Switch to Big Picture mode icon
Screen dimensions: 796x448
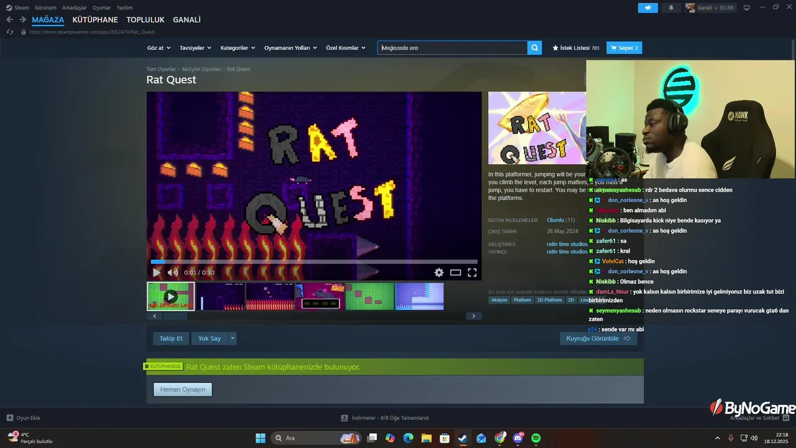tap(747, 7)
